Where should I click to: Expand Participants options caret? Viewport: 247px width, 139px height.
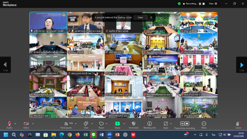coord(76,124)
